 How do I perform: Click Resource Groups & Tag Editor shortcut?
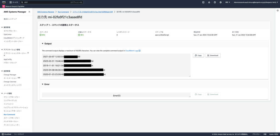click(13, 6)
